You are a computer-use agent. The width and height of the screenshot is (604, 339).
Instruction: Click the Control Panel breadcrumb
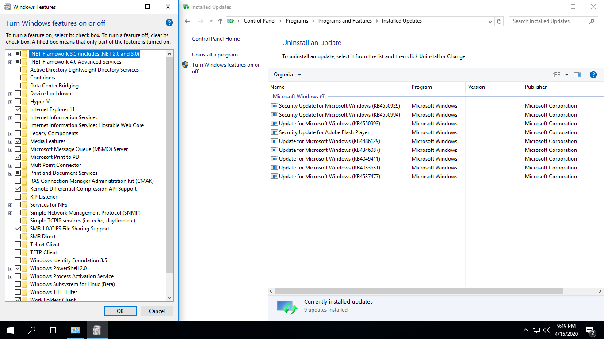(x=260, y=21)
